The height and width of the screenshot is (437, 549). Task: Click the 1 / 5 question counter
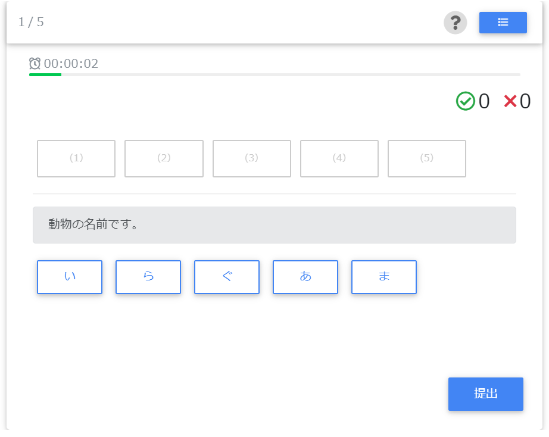click(x=31, y=22)
